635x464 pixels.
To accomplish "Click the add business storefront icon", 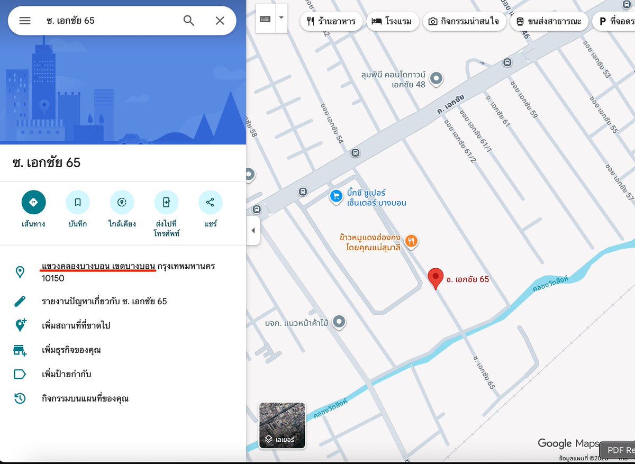I will pos(20,350).
